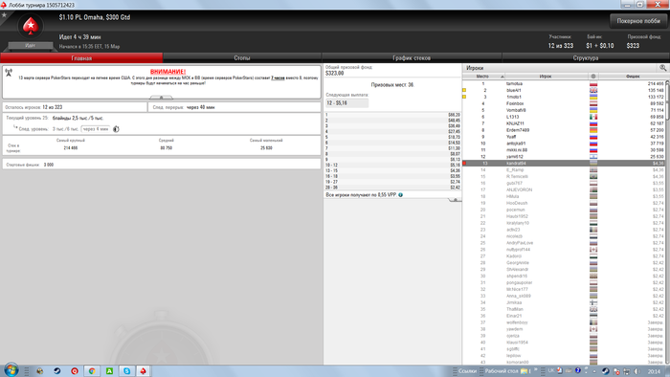Click the red Q taskbar icon
Screen dimensions: 670x377
(x=75, y=371)
